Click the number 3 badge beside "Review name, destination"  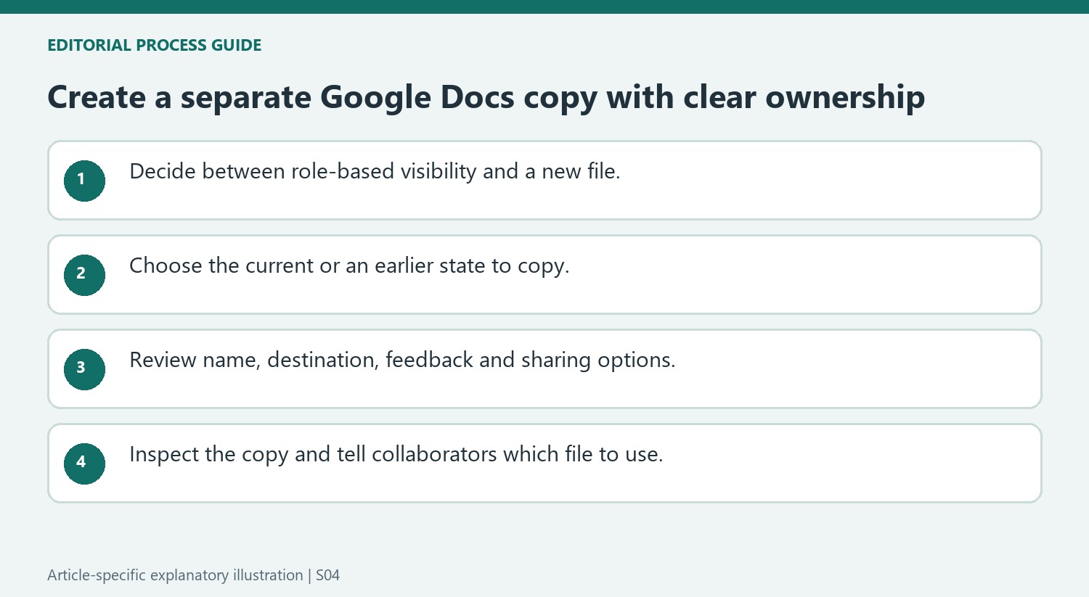tap(84, 369)
